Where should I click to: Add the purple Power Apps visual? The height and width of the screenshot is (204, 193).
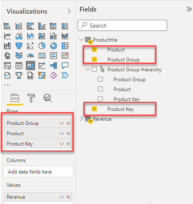pos(53,75)
